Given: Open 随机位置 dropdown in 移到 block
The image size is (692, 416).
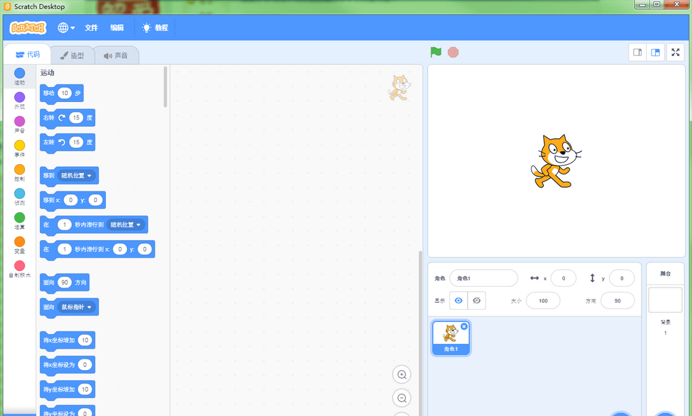Looking at the screenshot, I should click(77, 175).
